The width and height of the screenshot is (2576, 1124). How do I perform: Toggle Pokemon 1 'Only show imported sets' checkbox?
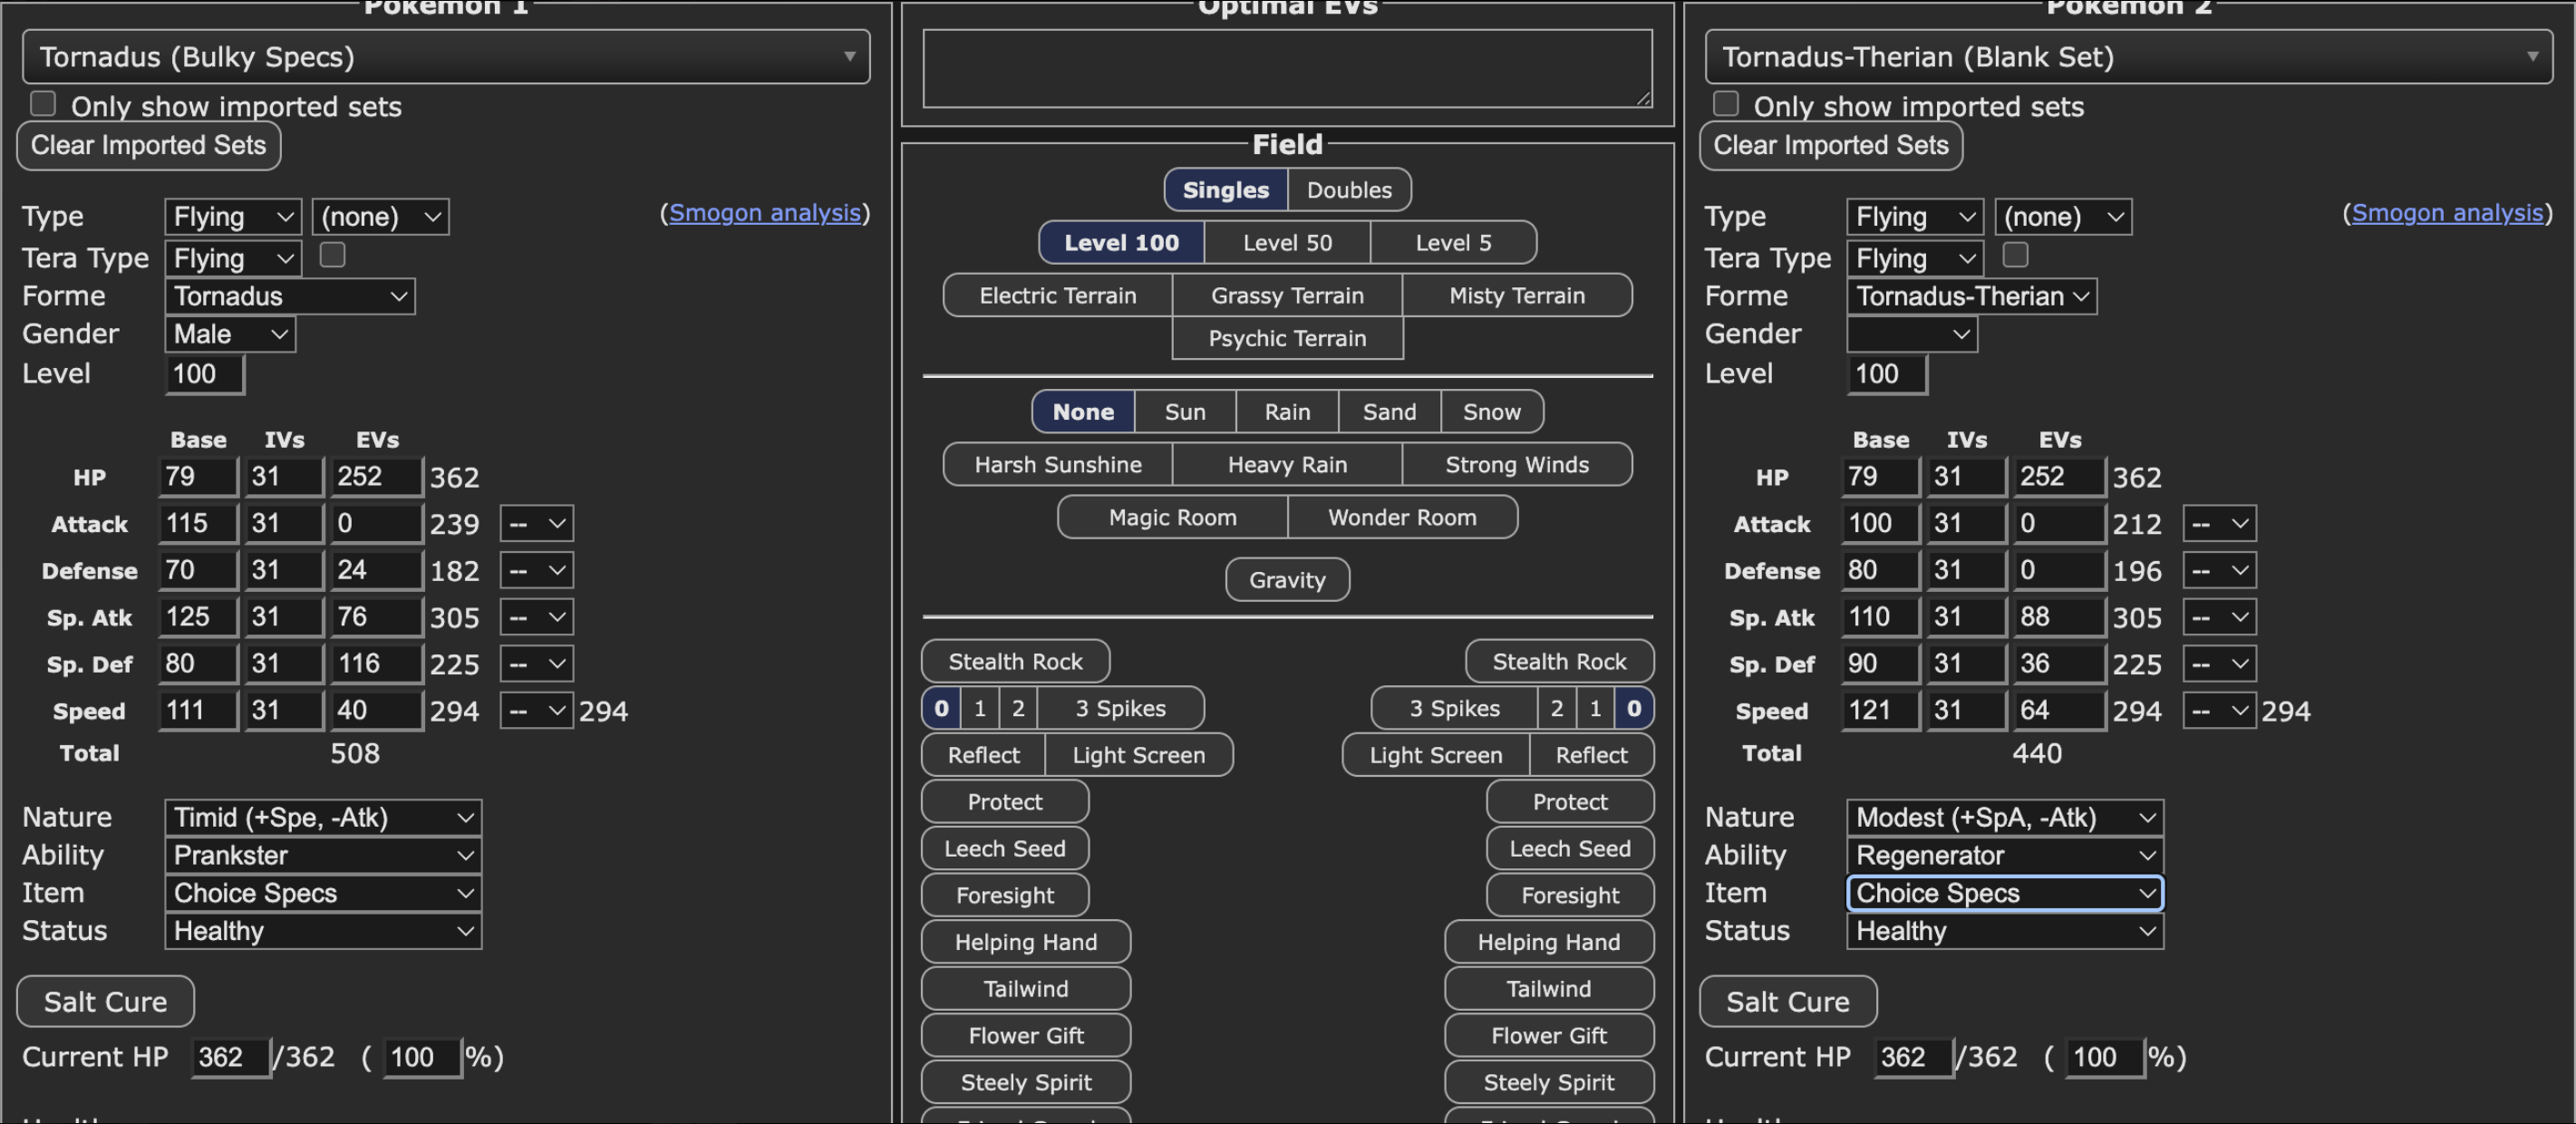pyautogui.click(x=43, y=104)
